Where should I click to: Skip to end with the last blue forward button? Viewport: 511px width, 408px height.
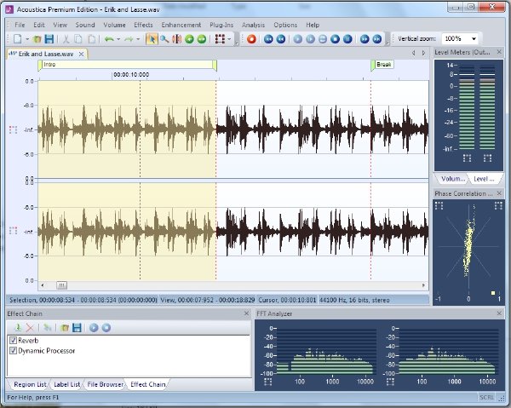377,39
